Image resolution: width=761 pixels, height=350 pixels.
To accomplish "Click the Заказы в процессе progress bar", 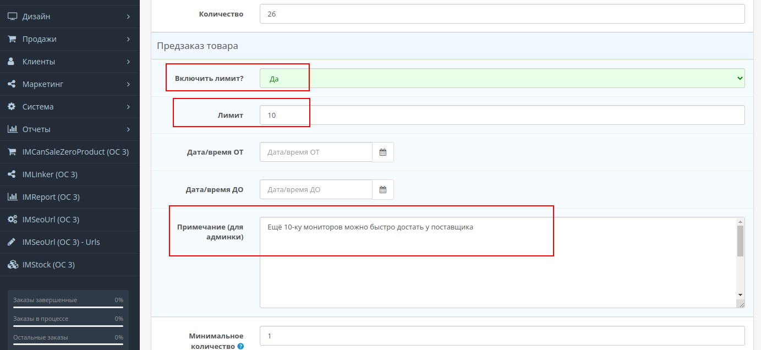I will pos(68,326).
